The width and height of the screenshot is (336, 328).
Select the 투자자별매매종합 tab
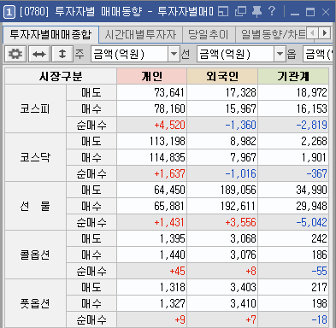point(50,35)
